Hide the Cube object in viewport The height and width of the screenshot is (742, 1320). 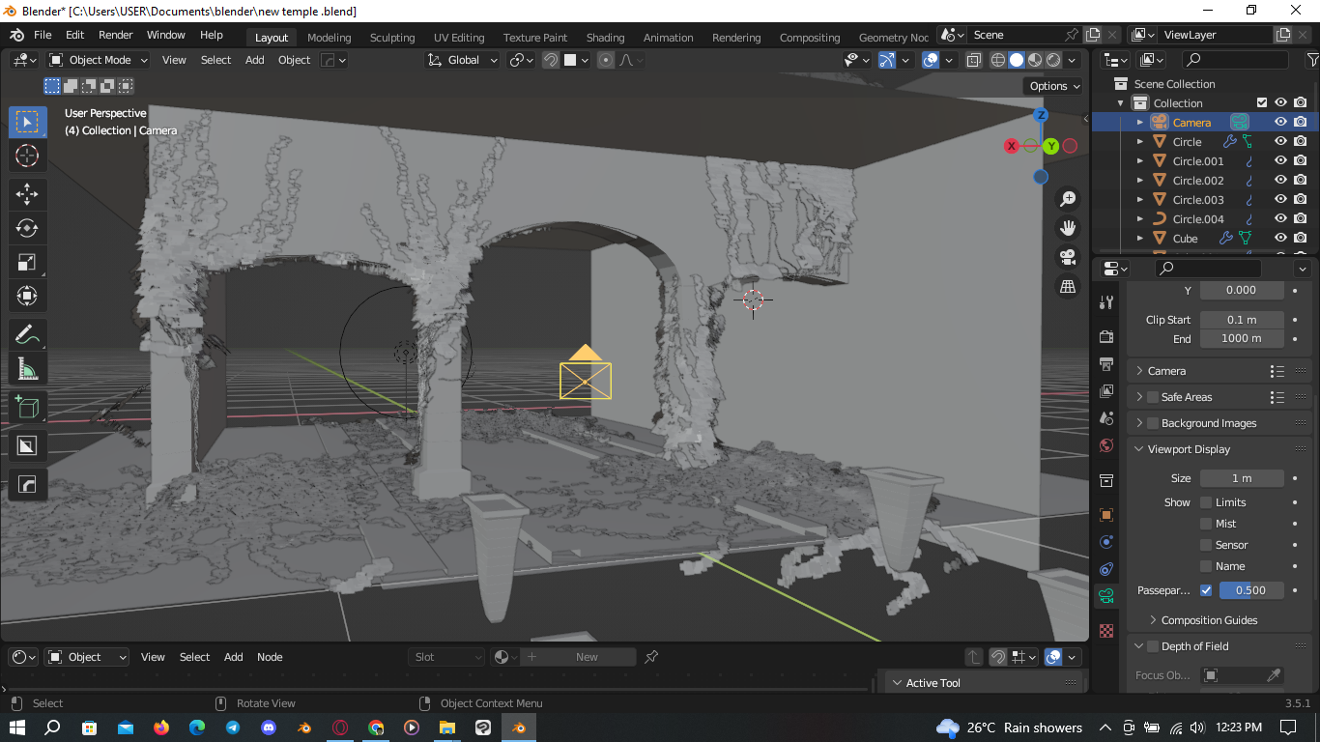1280,239
